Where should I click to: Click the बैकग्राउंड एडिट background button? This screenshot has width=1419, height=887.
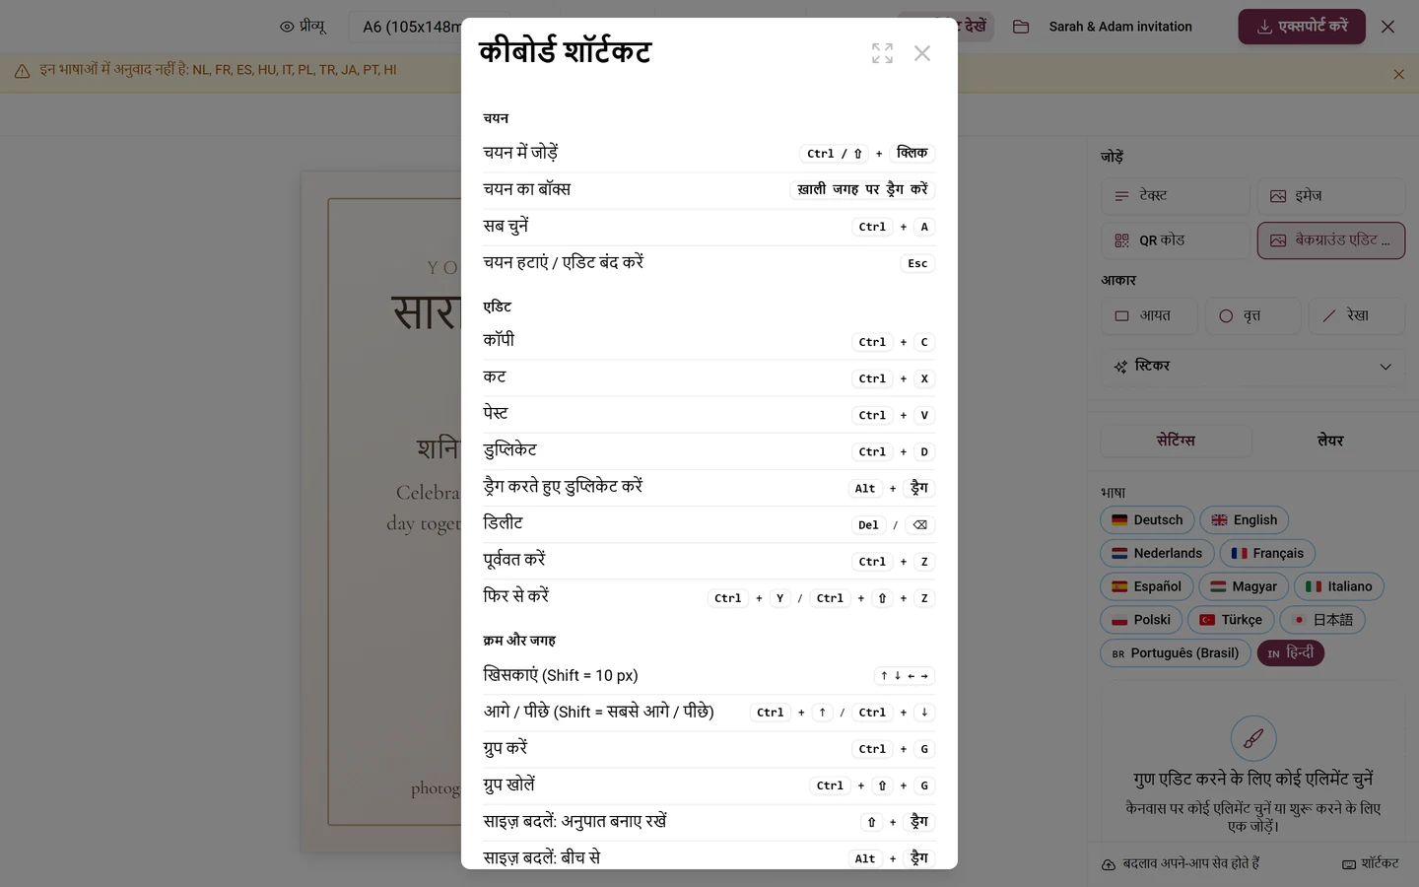[x=1331, y=240]
